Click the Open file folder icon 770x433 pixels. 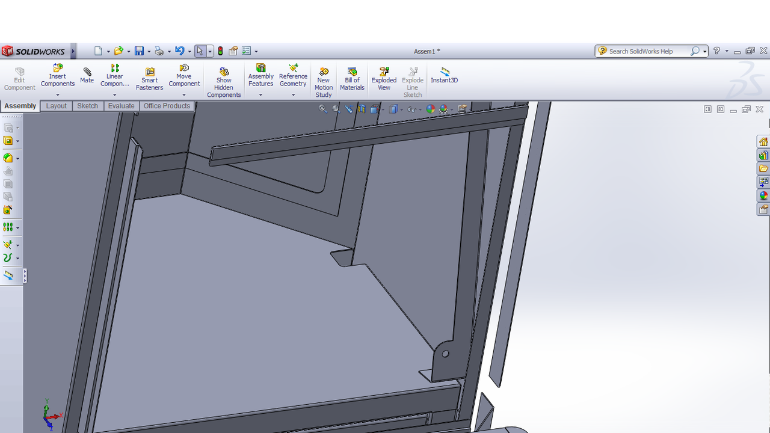tap(119, 51)
